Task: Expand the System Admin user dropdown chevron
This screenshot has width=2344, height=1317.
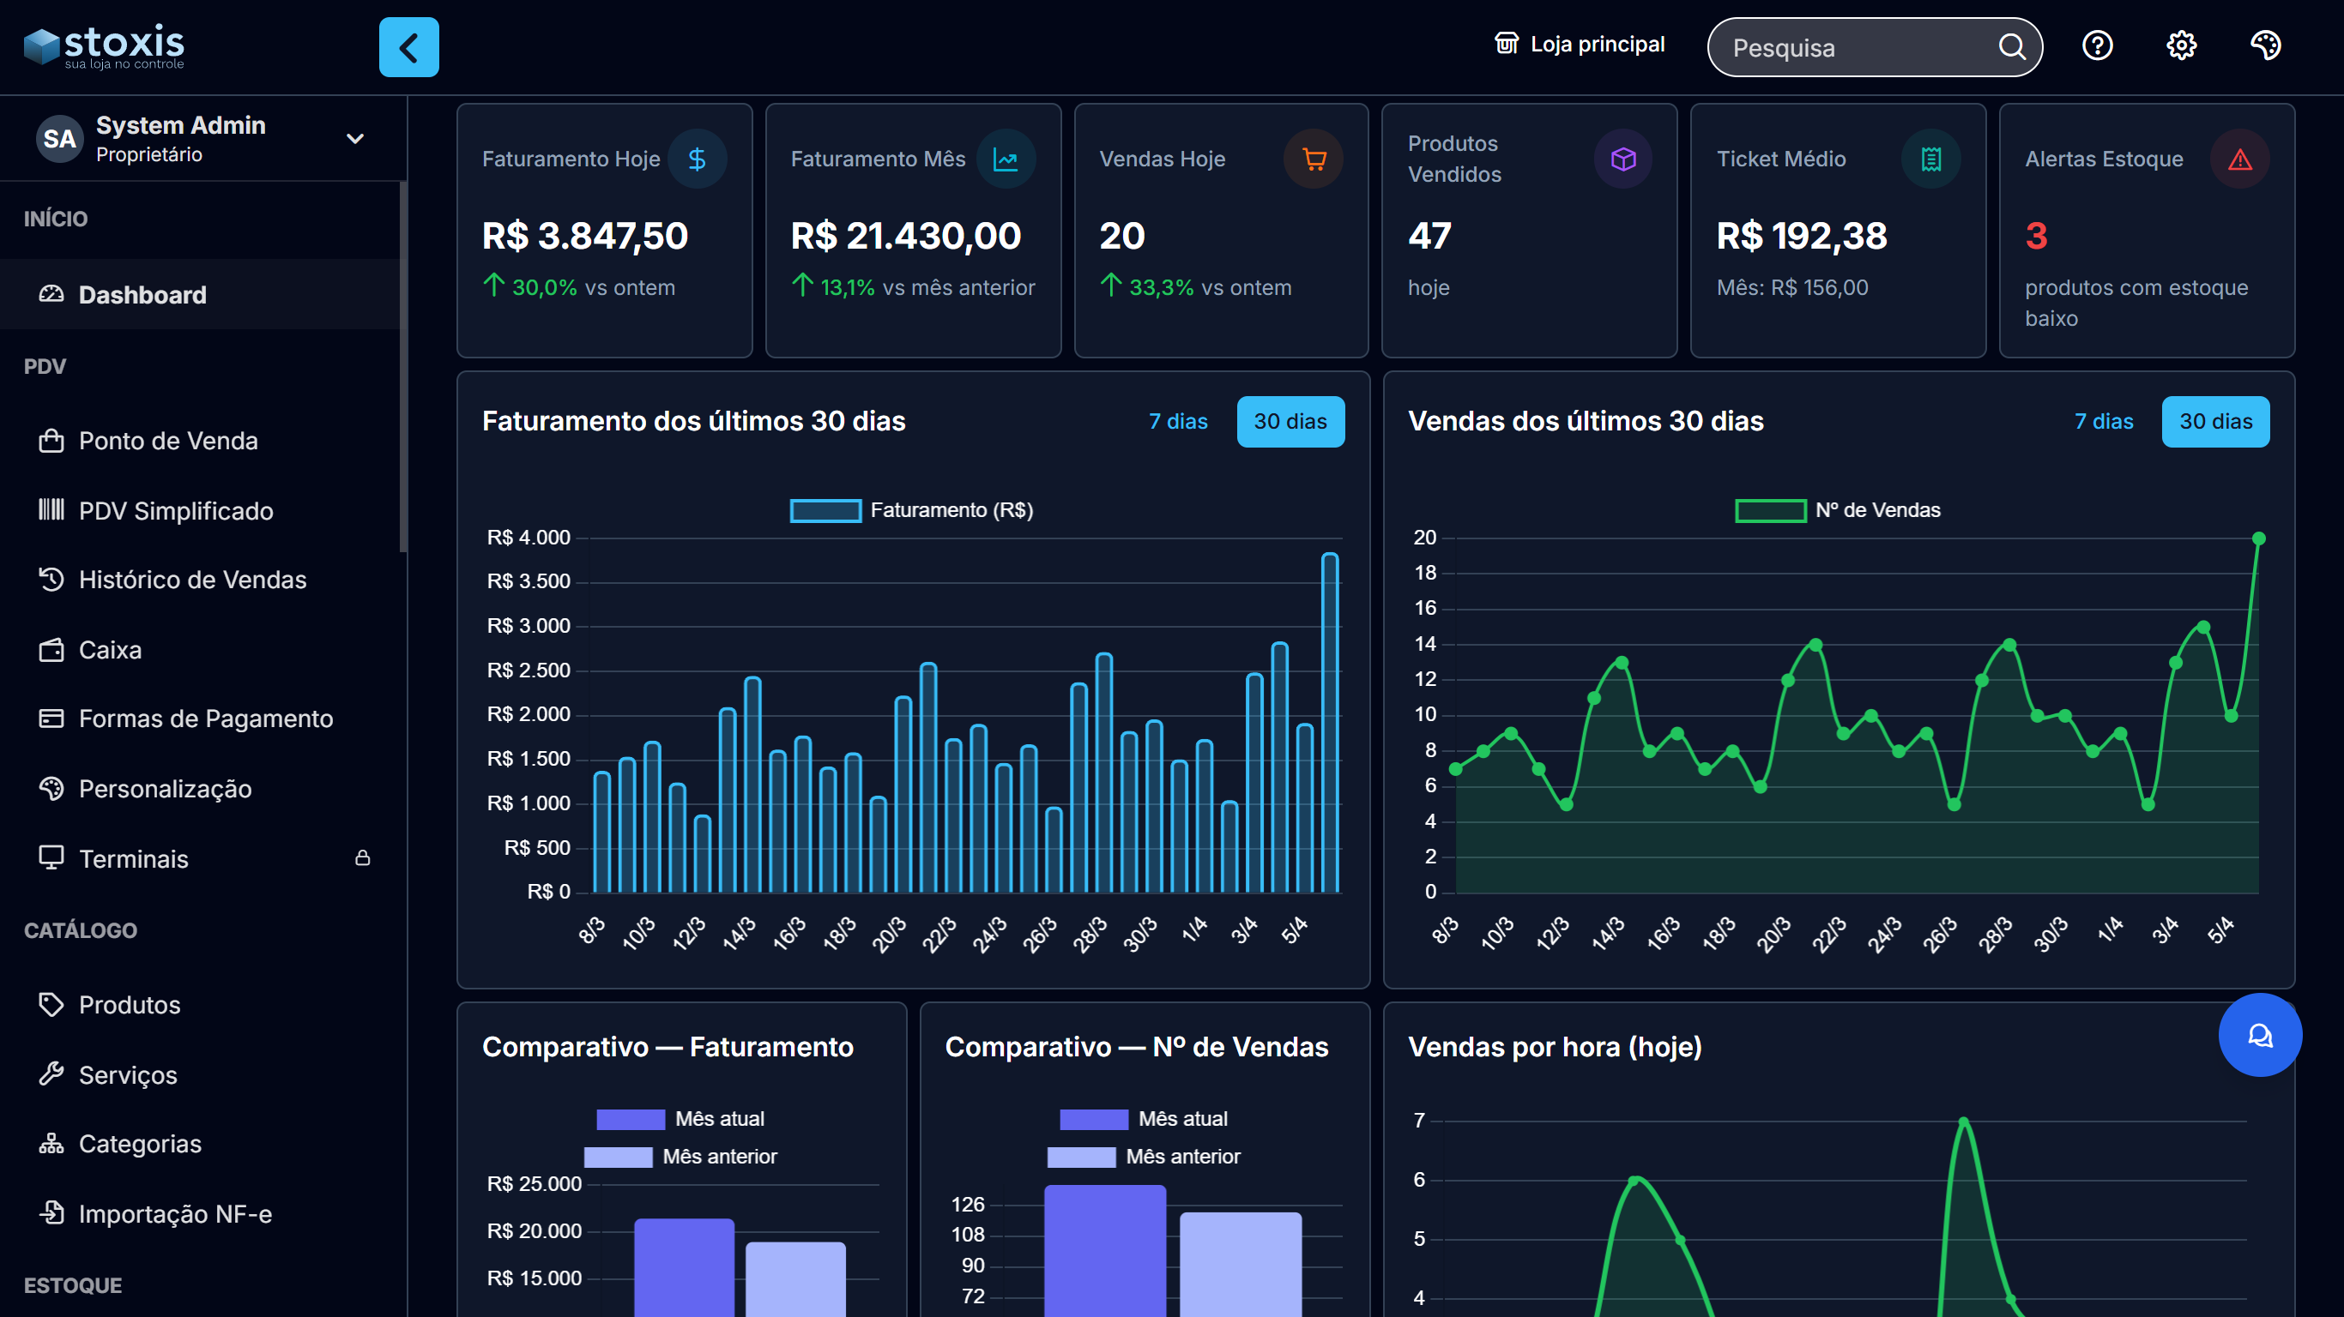Action: tap(356, 139)
